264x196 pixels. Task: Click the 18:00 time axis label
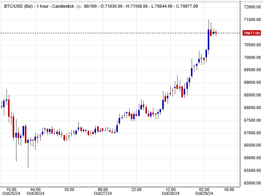pos(69,189)
